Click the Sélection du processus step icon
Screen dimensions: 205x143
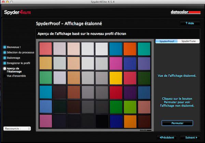click(x=4, y=53)
